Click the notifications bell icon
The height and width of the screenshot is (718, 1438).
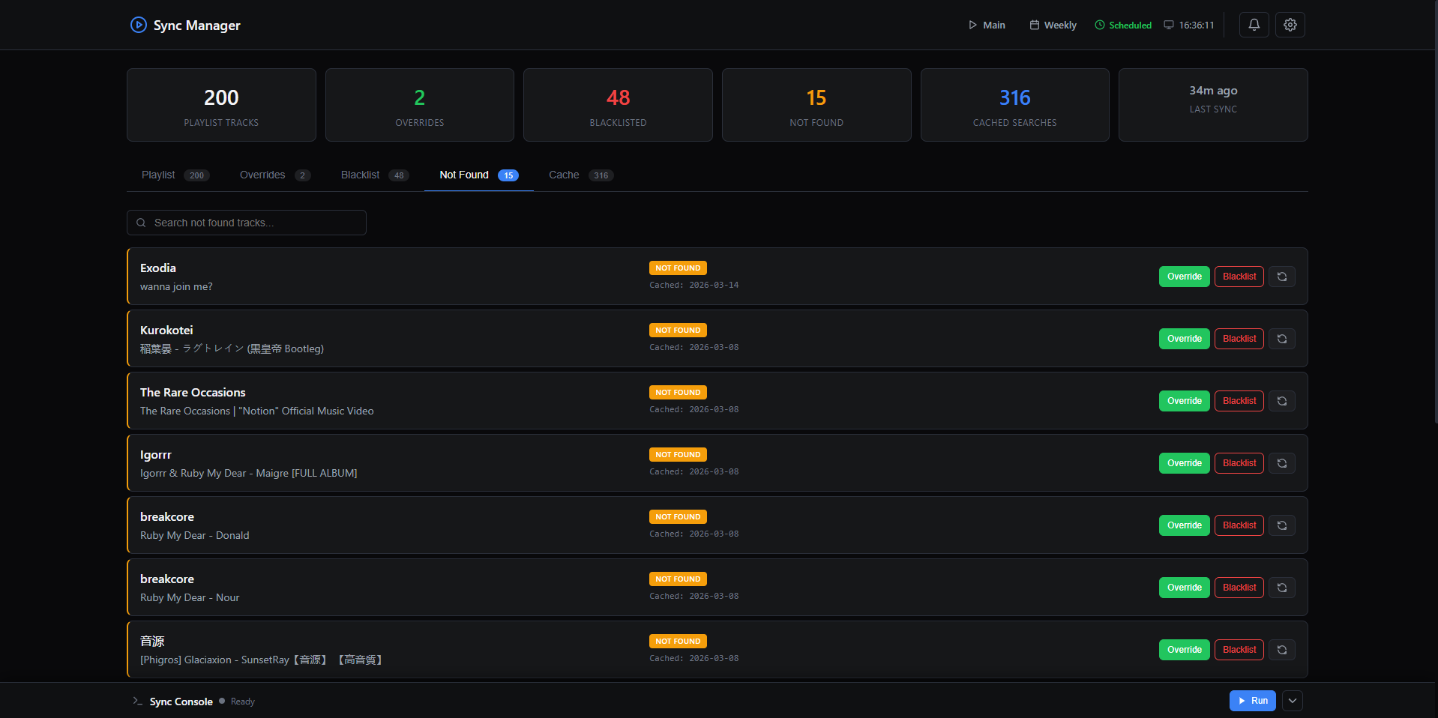[1254, 25]
